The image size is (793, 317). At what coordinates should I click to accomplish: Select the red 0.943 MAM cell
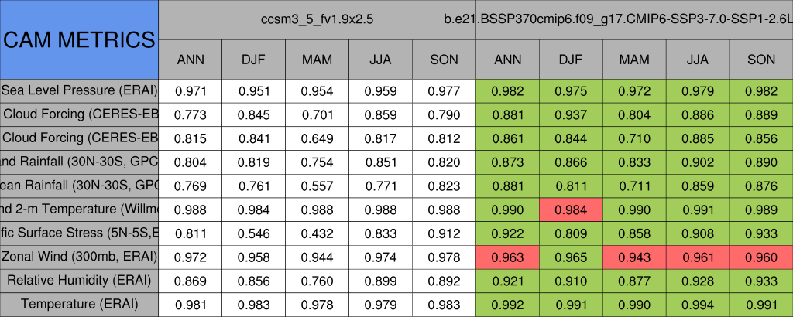(634, 257)
